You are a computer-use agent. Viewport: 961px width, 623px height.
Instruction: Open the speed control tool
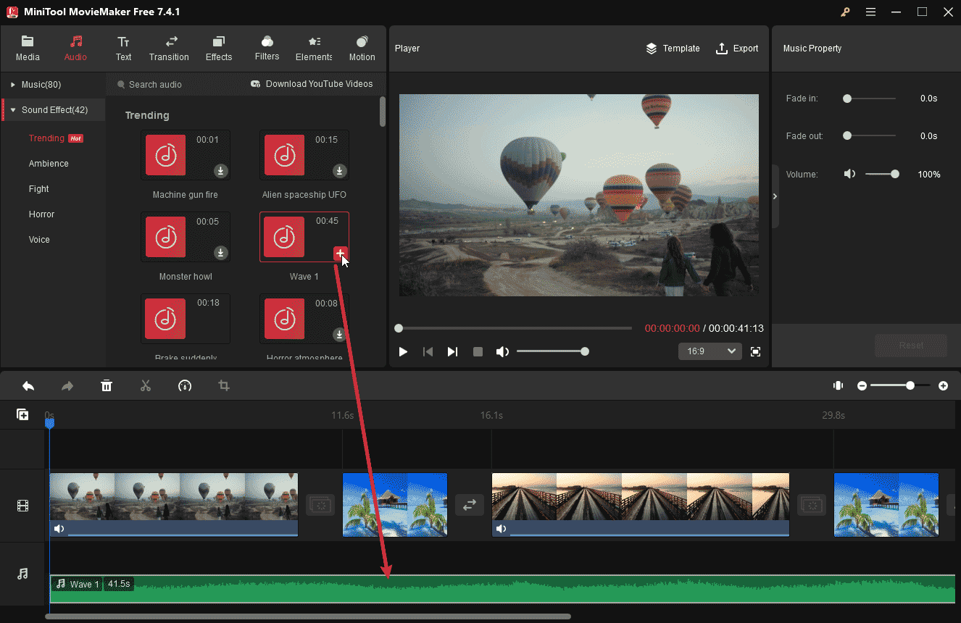click(x=185, y=386)
